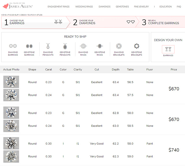Choose the Diamond Rings icon
Screen dimensions: 185x166
tap(83, 46)
